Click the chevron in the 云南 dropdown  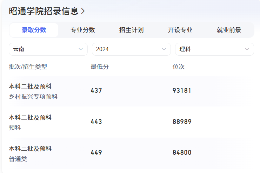[81, 49]
